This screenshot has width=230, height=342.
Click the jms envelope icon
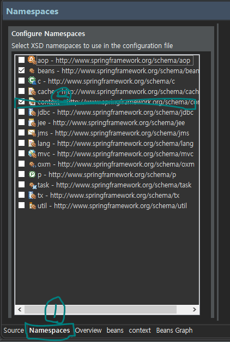click(x=32, y=133)
